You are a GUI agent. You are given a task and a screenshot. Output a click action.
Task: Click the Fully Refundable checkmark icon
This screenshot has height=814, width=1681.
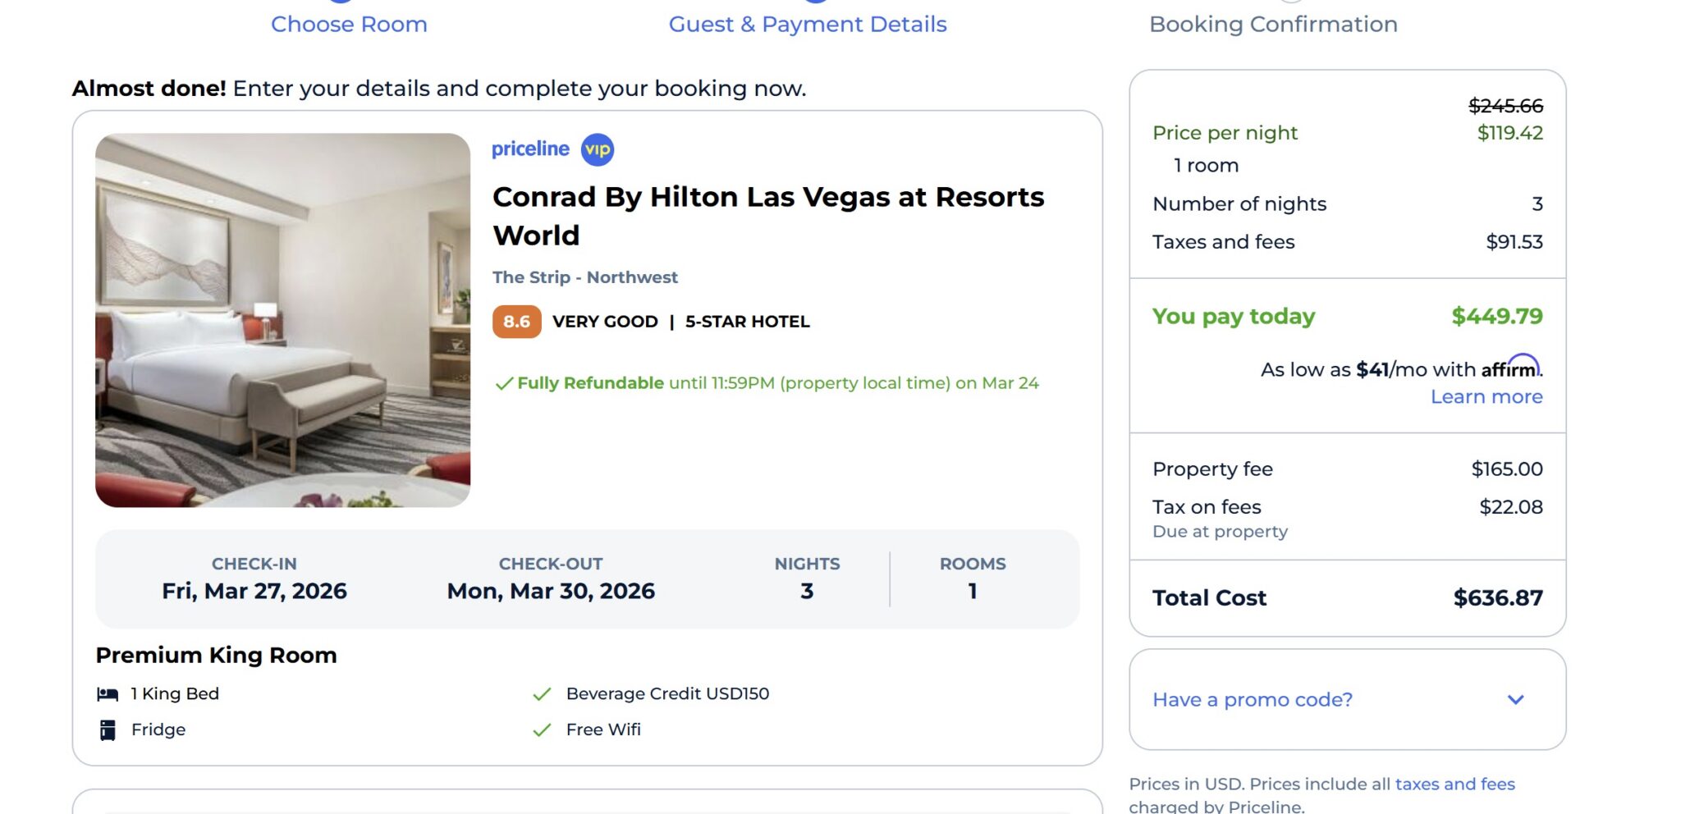[504, 383]
